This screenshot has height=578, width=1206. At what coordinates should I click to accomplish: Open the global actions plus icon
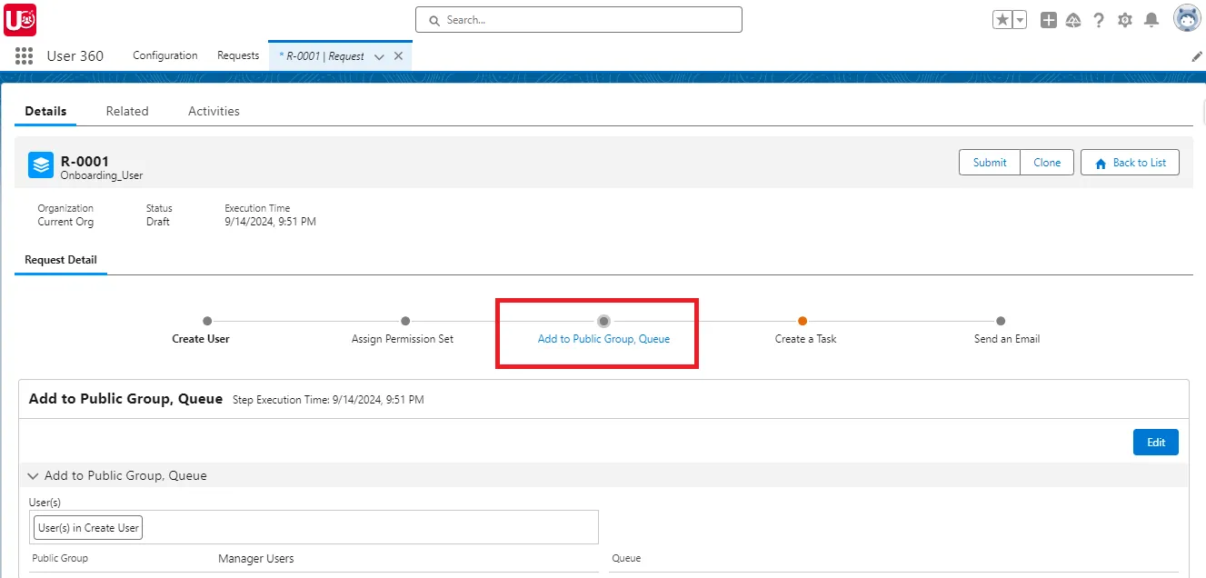pos(1048,19)
